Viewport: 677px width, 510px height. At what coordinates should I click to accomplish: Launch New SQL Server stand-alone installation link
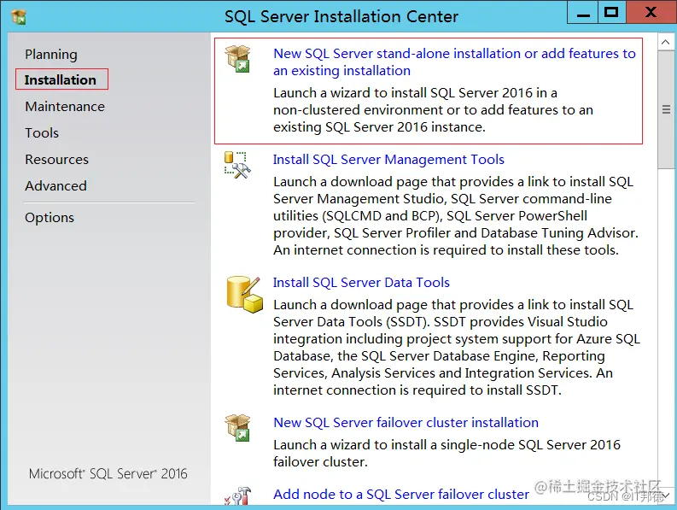tap(454, 62)
